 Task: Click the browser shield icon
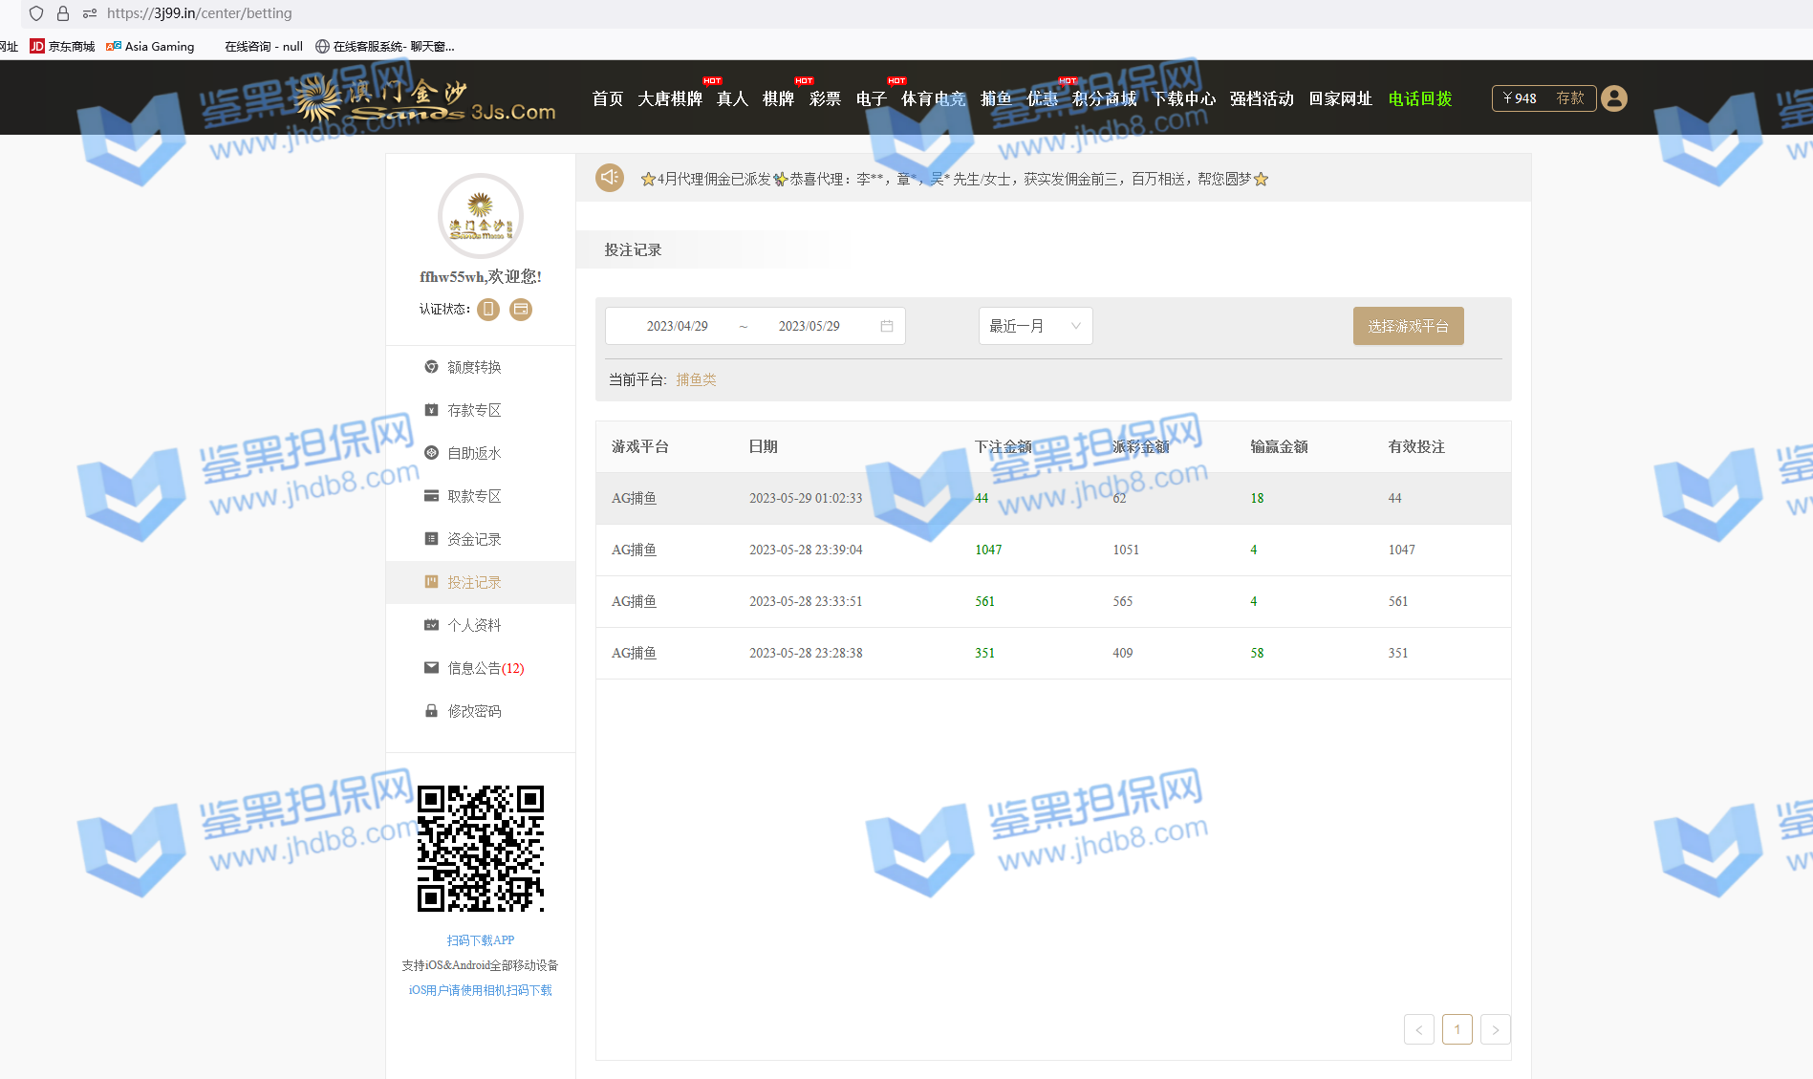36,13
